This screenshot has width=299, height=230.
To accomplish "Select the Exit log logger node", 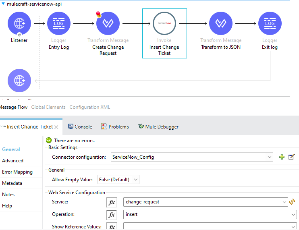I will point(270,23).
